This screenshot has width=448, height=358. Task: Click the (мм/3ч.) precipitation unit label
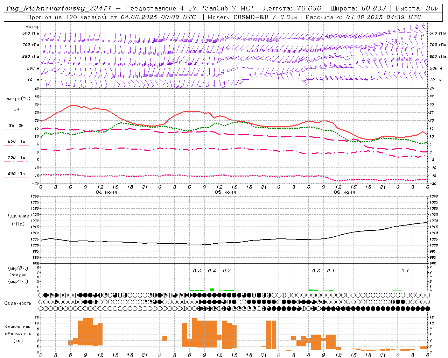[x=18, y=268]
